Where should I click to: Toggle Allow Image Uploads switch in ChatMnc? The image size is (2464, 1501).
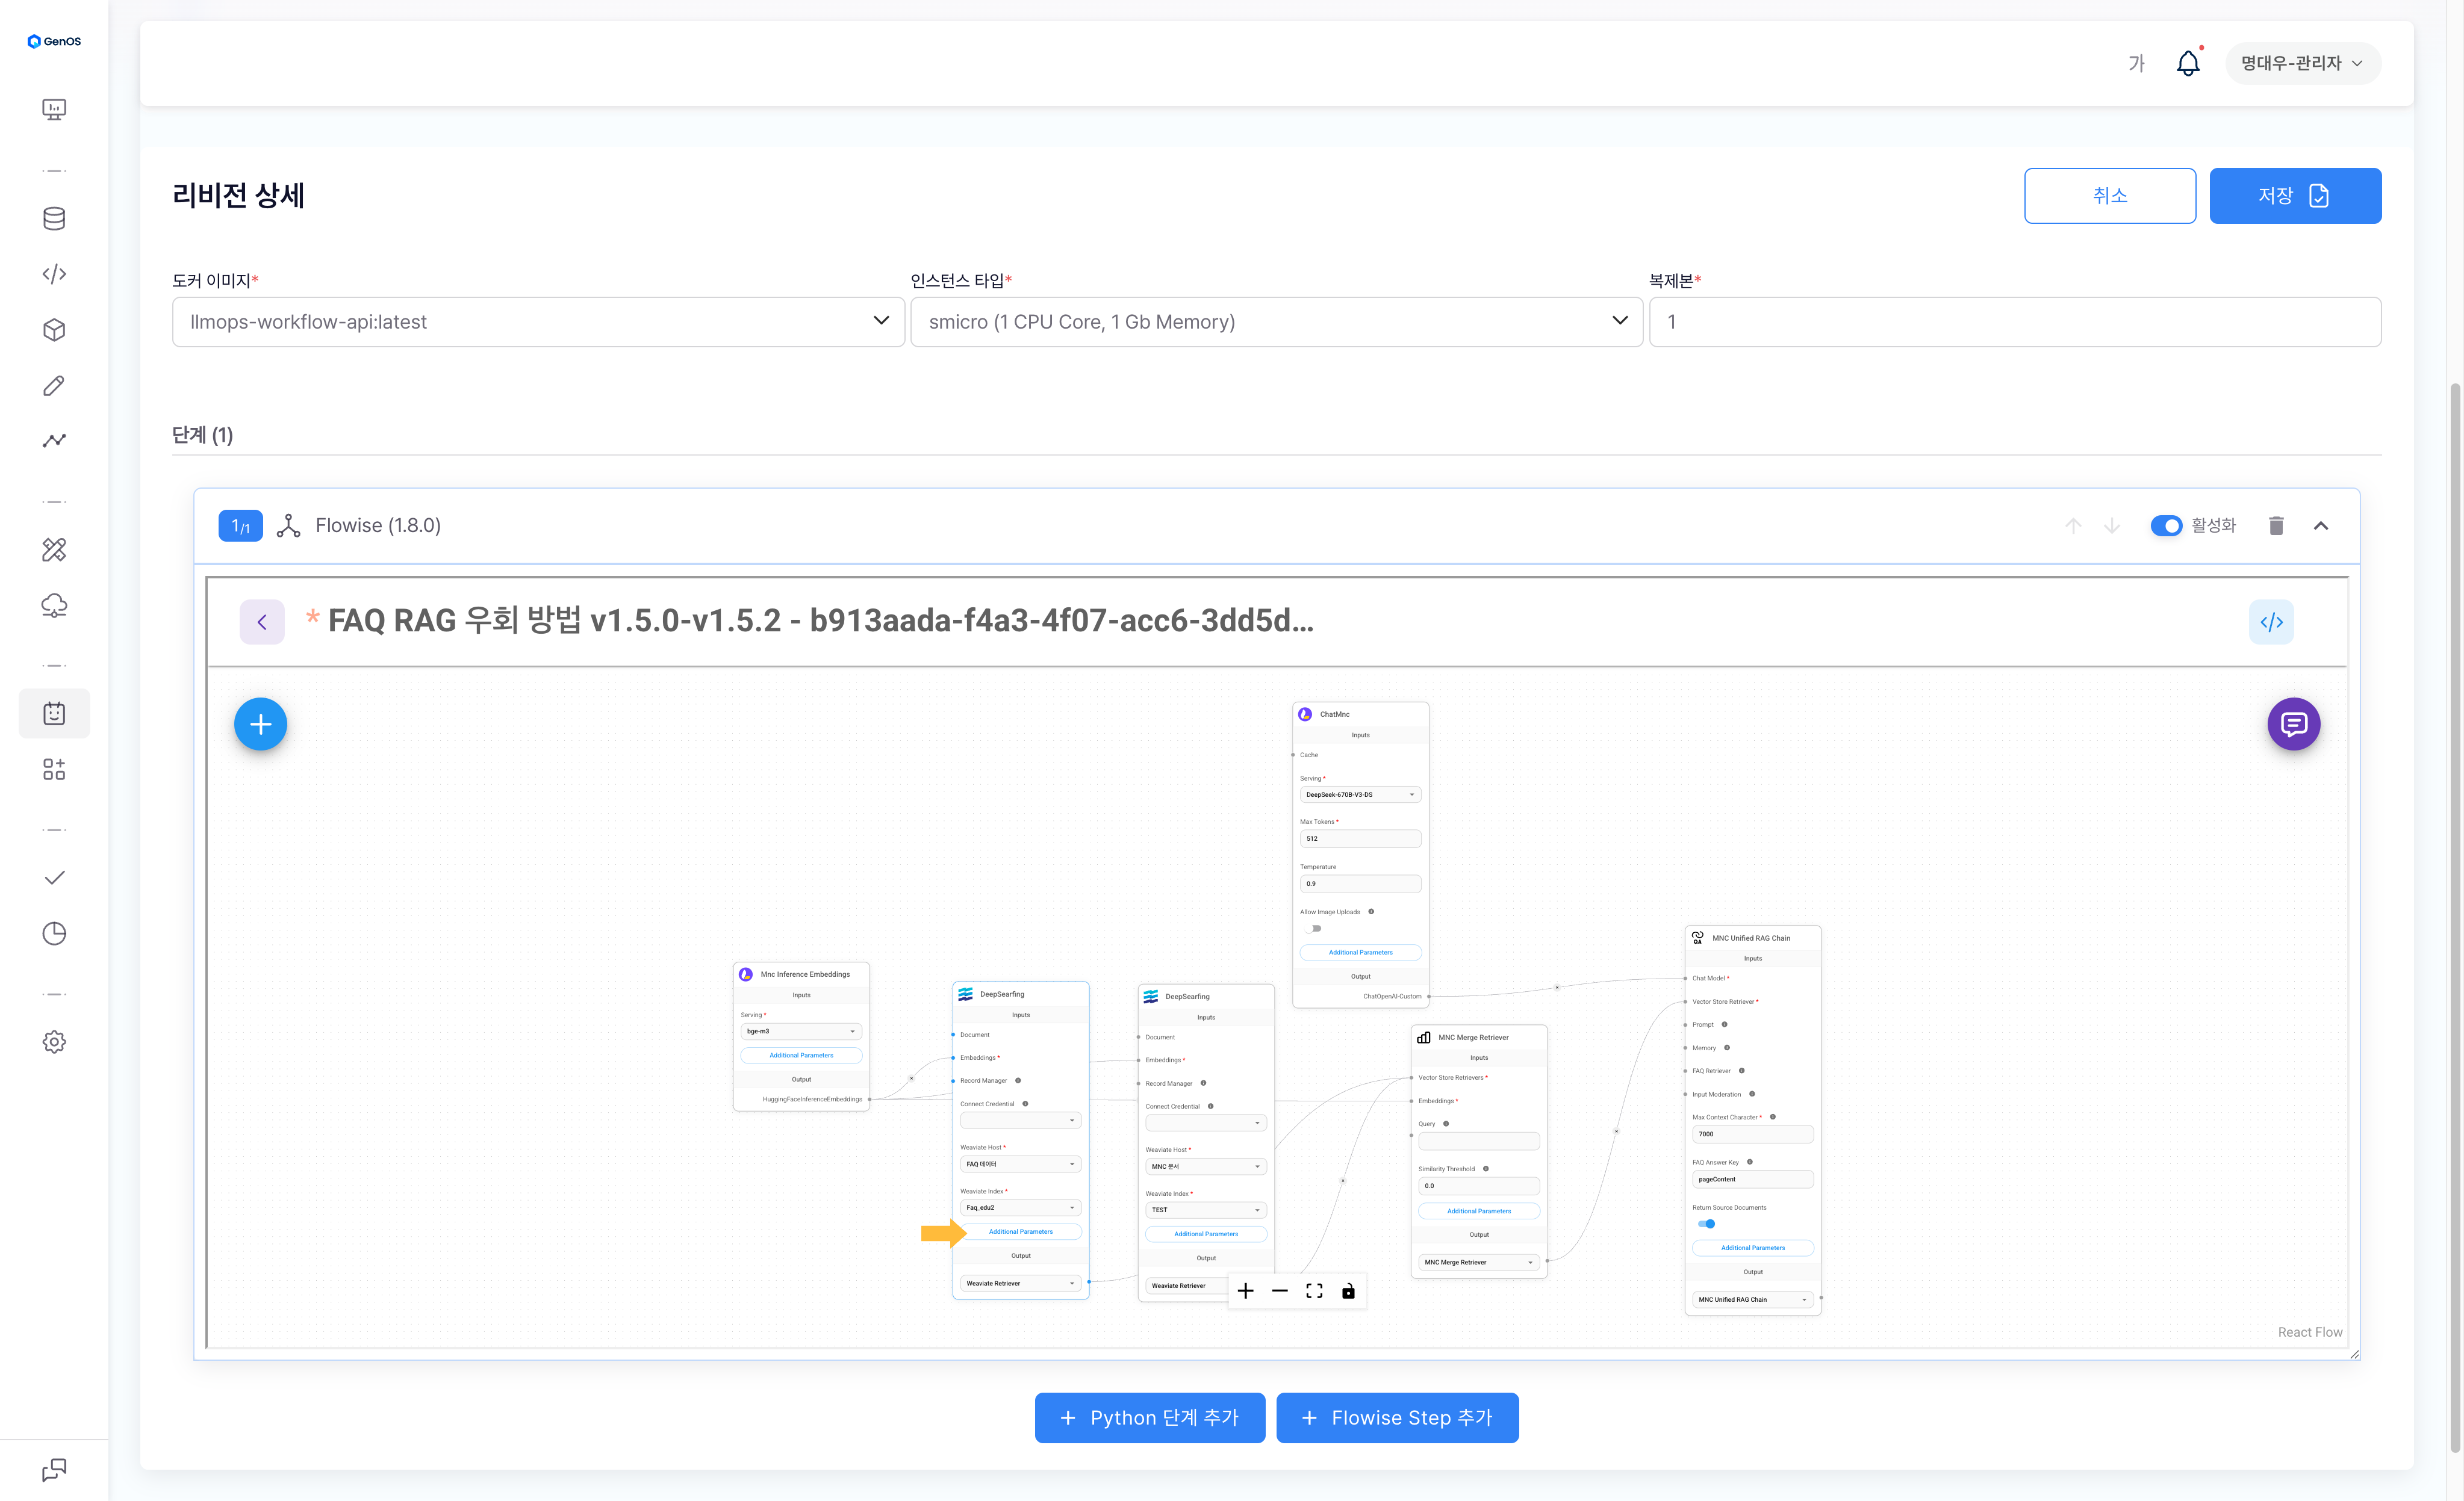click(x=1313, y=929)
